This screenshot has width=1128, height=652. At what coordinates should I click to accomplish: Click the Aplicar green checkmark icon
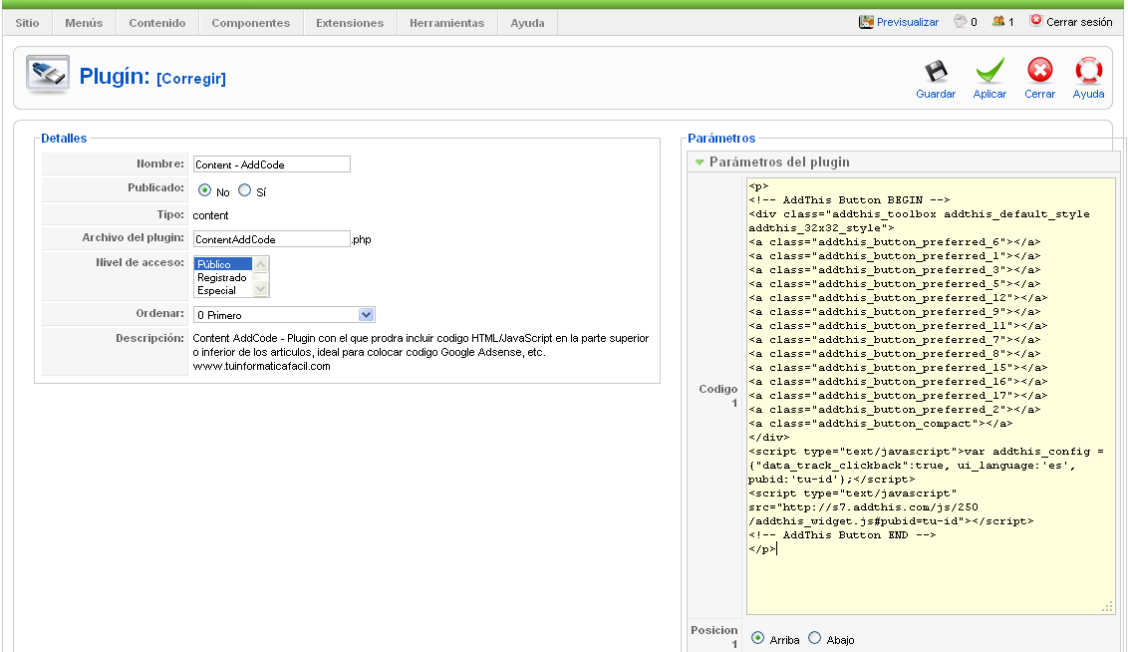(989, 71)
